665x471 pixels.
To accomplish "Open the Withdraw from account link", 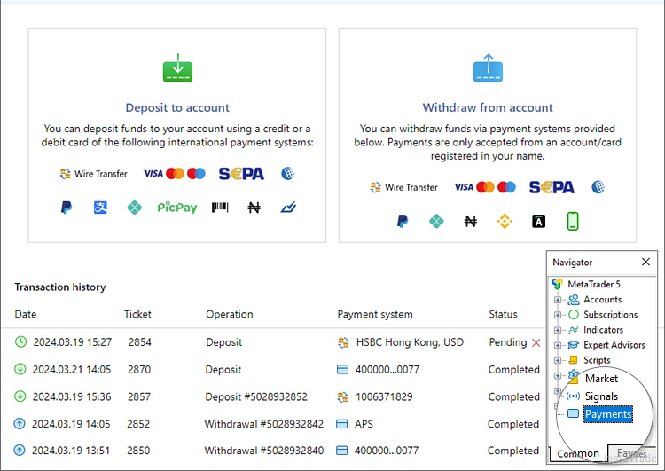I will point(488,107).
